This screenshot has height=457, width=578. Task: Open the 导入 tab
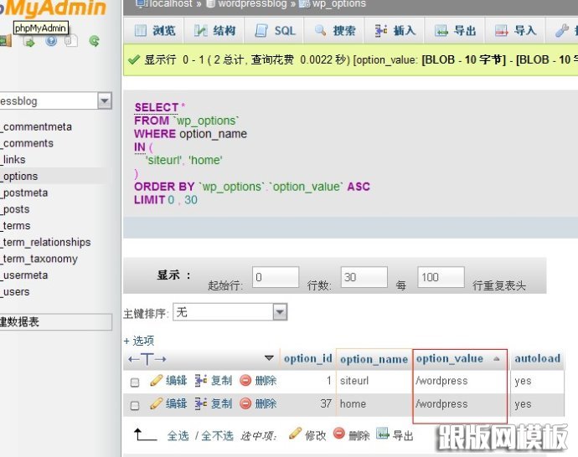[515, 31]
